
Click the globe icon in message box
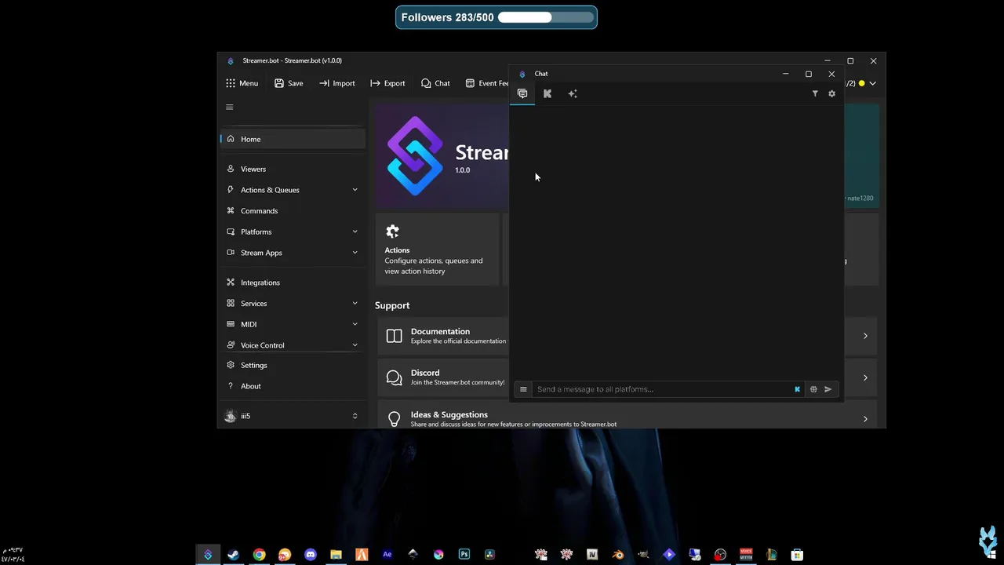coord(813,389)
